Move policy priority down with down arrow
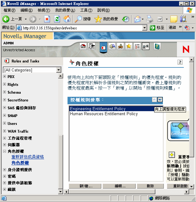The width and height of the screenshot is (196, 202). click(160, 100)
